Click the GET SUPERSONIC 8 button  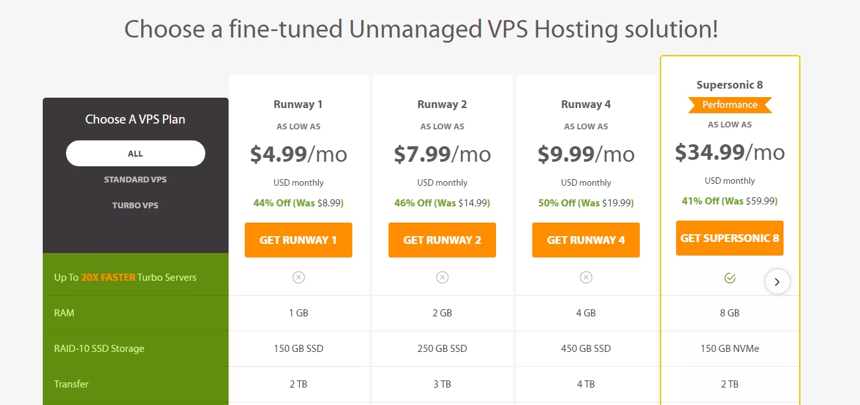tap(730, 237)
